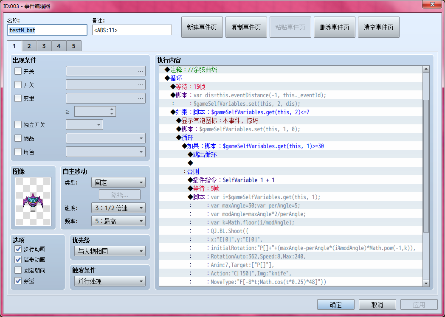Click the vertical scrollbar thumb in 执行内容
The image size is (445, 317).
(426, 166)
